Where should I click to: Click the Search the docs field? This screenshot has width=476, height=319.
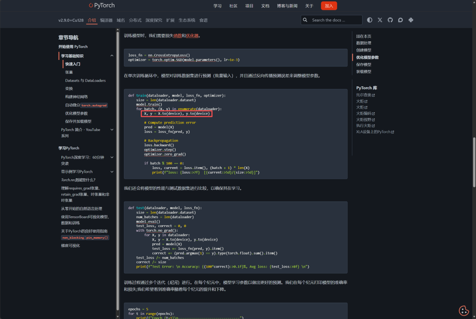click(x=335, y=20)
